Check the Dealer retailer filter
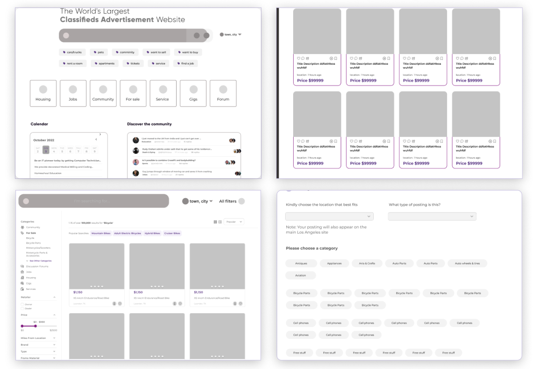Image resolution: width=544 pixels, height=369 pixels. pyautogui.click(x=23, y=309)
